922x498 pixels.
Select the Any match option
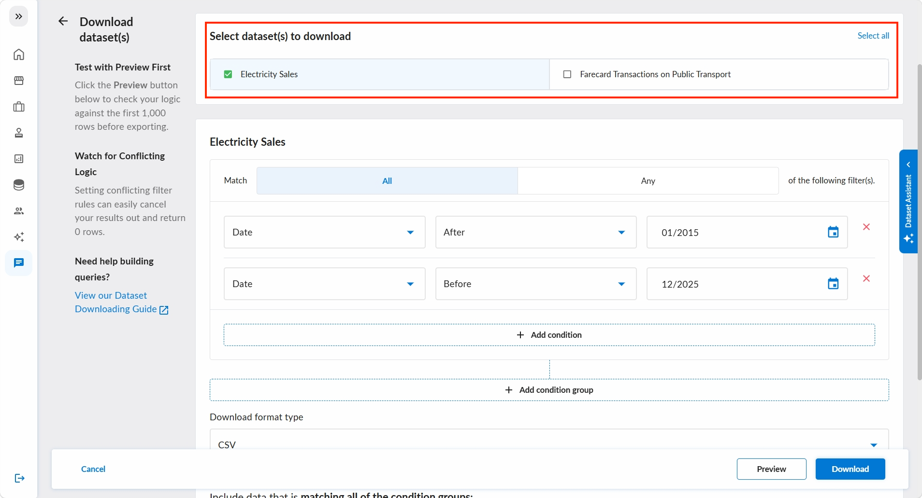648,180
